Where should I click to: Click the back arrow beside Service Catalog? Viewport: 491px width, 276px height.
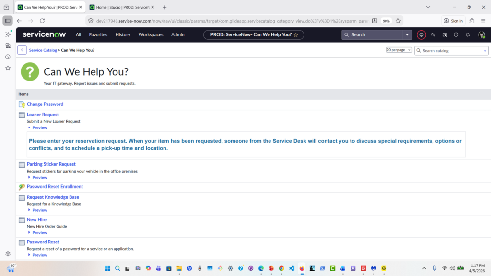(x=22, y=50)
